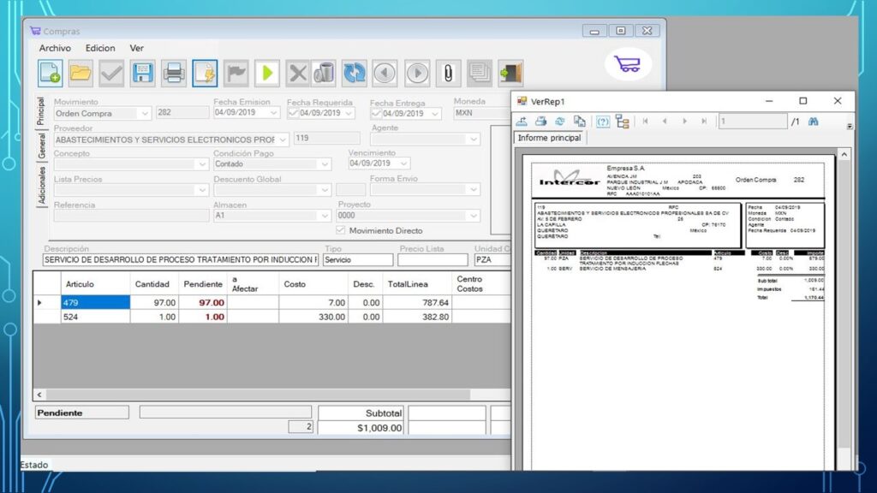Click the report page number field
Image resolution: width=877 pixels, height=493 pixels.
pos(752,122)
